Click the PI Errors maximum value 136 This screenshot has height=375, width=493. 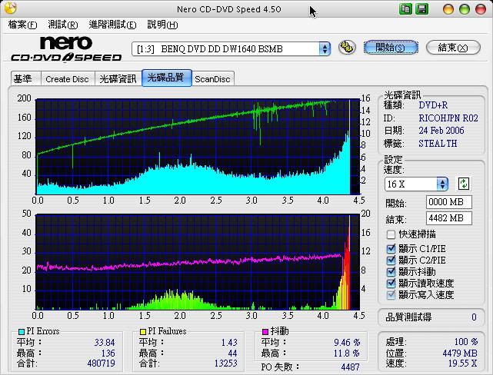[108, 353]
